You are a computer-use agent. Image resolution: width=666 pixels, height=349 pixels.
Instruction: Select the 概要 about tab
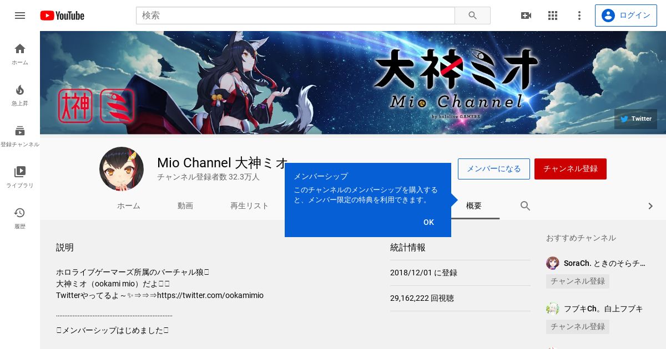pos(474,206)
